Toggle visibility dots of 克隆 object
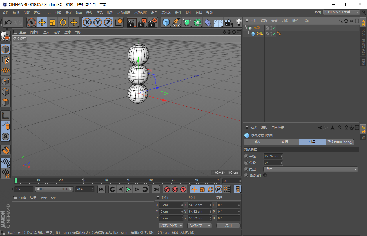The width and height of the screenshot is (367, 236). pos(271,28)
